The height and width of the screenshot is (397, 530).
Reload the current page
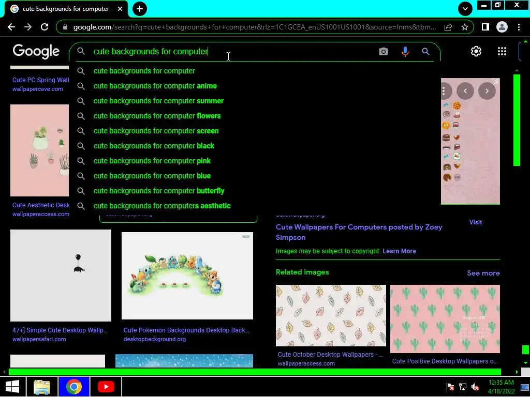pyautogui.click(x=45, y=27)
